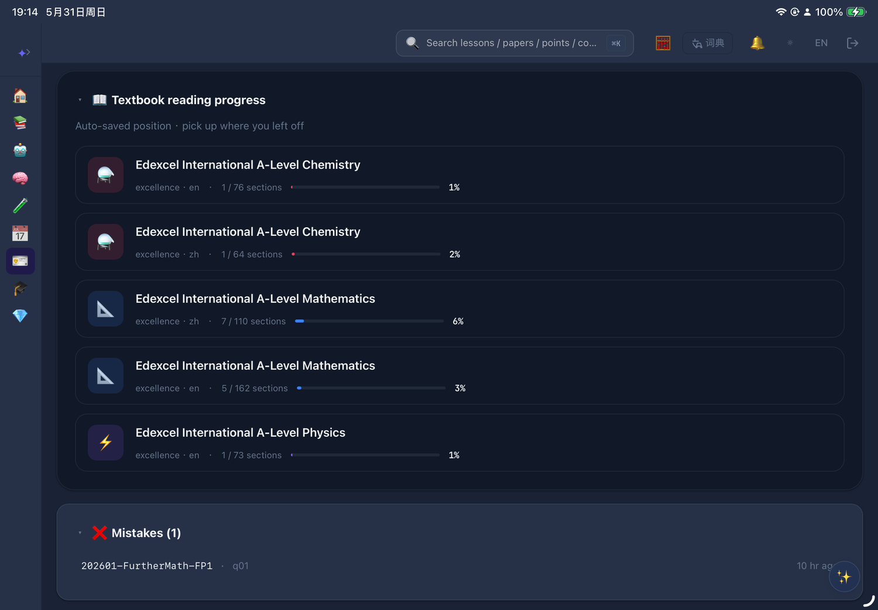Image resolution: width=878 pixels, height=610 pixels.
Task: Toggle the sun light/dark theme icon
Action: 790,43
